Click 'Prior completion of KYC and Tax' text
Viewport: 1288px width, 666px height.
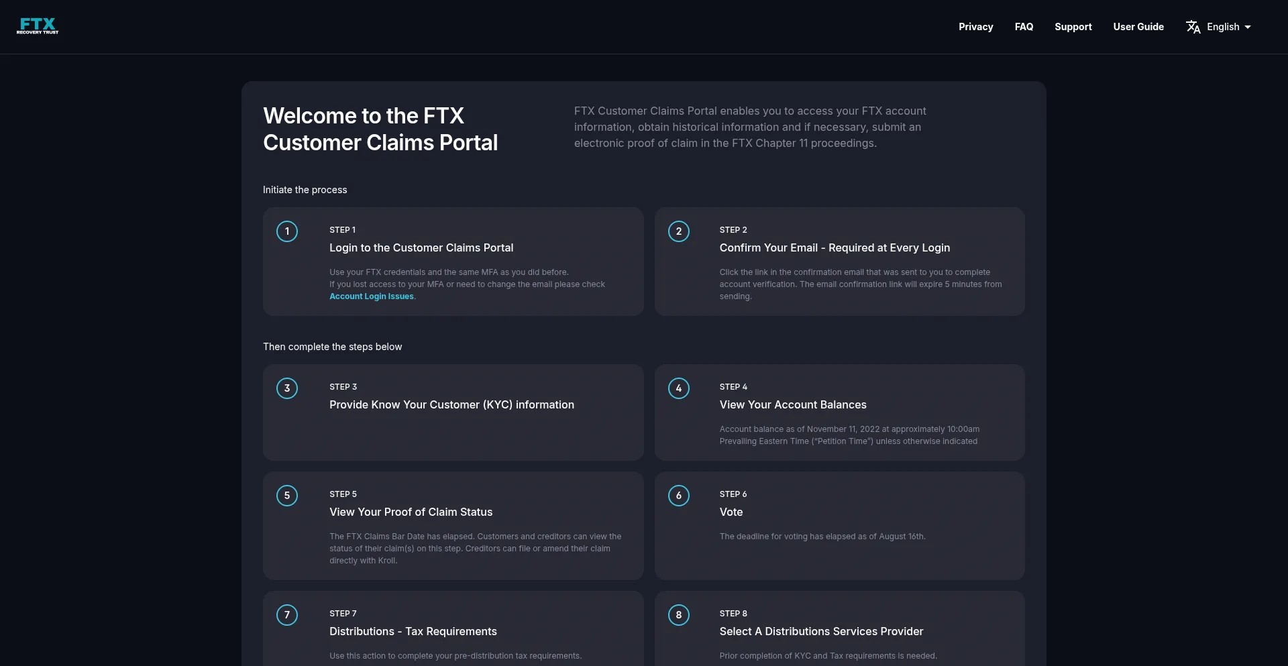(828, 656)
